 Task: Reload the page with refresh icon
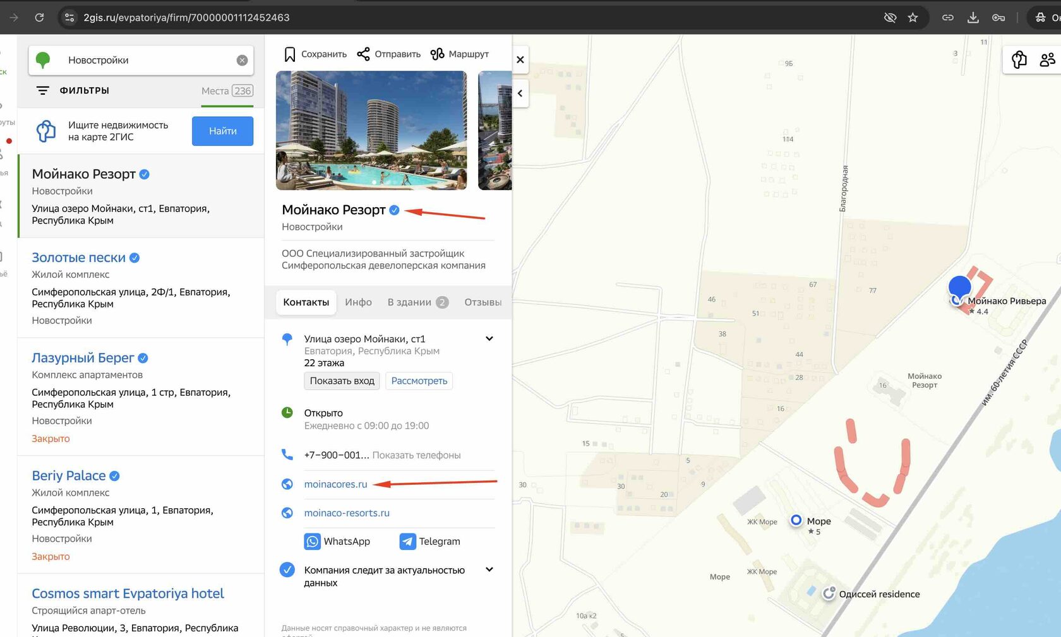39,18
